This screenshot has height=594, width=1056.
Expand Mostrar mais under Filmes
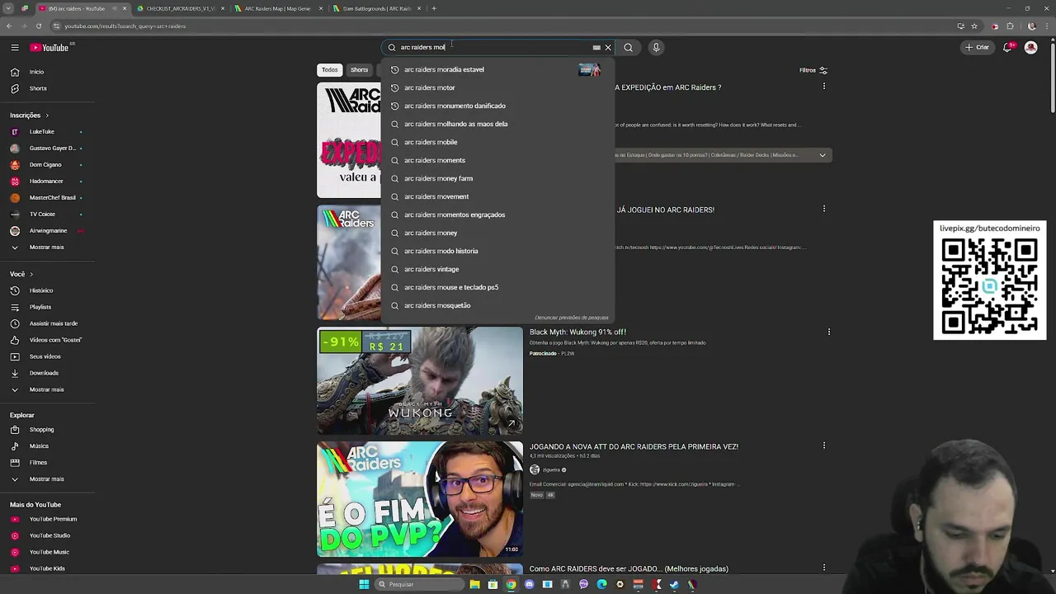click(46, 478)
